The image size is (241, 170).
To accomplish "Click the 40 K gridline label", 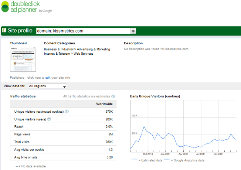I will [135, 116].
